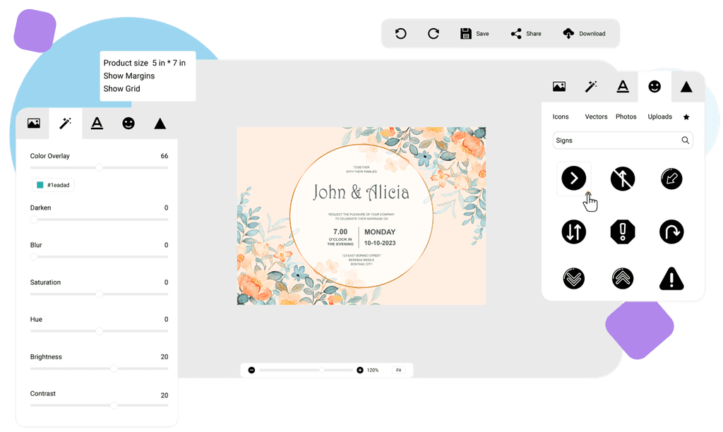
Task: Switch to the Vectors tab
Action: click(596, 116)
